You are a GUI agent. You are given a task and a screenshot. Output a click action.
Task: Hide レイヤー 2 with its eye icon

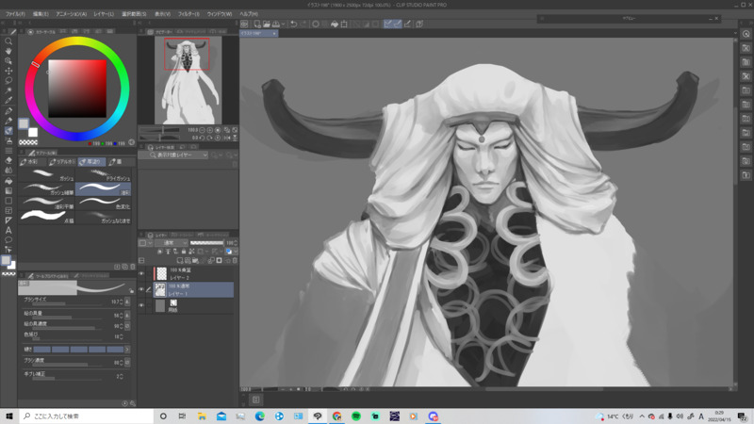[x=142, y=274]
